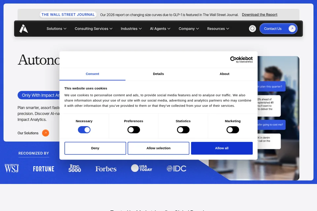
Task: Click the Cookiebot by Usercentrics logo
Action: [241, 59]
